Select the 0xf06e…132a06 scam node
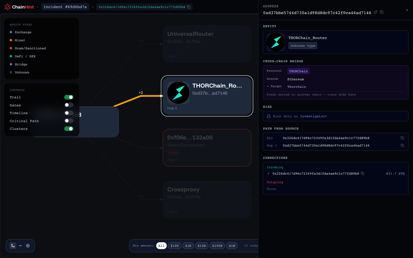Image resolution: width=413 pixels, height=258 pixels. pyautogui.click(x=207, y=148)
